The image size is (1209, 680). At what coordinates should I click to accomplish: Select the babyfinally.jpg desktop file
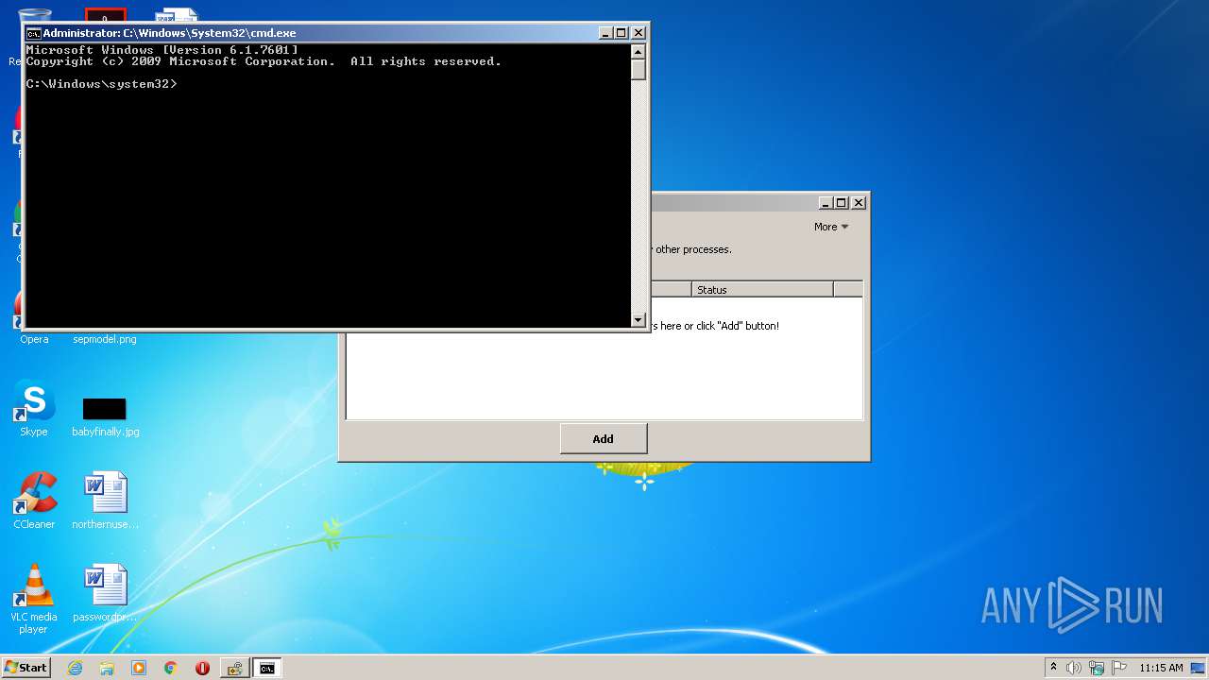(105, 416)
